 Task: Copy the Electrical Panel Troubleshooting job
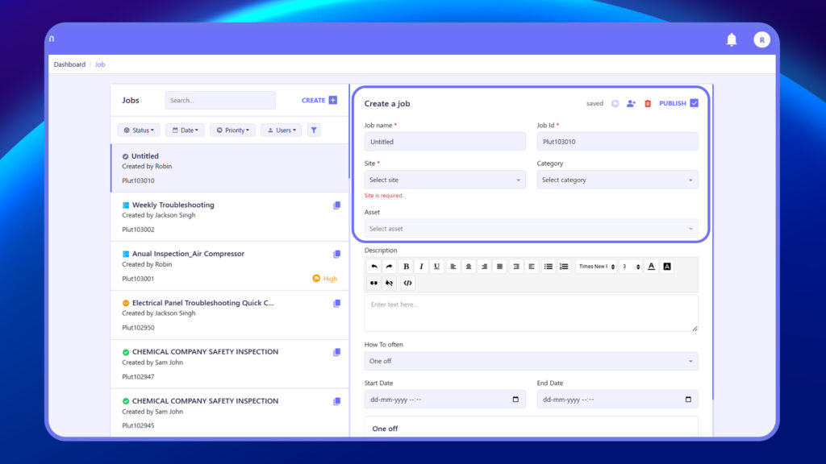[x=336, y=304]
